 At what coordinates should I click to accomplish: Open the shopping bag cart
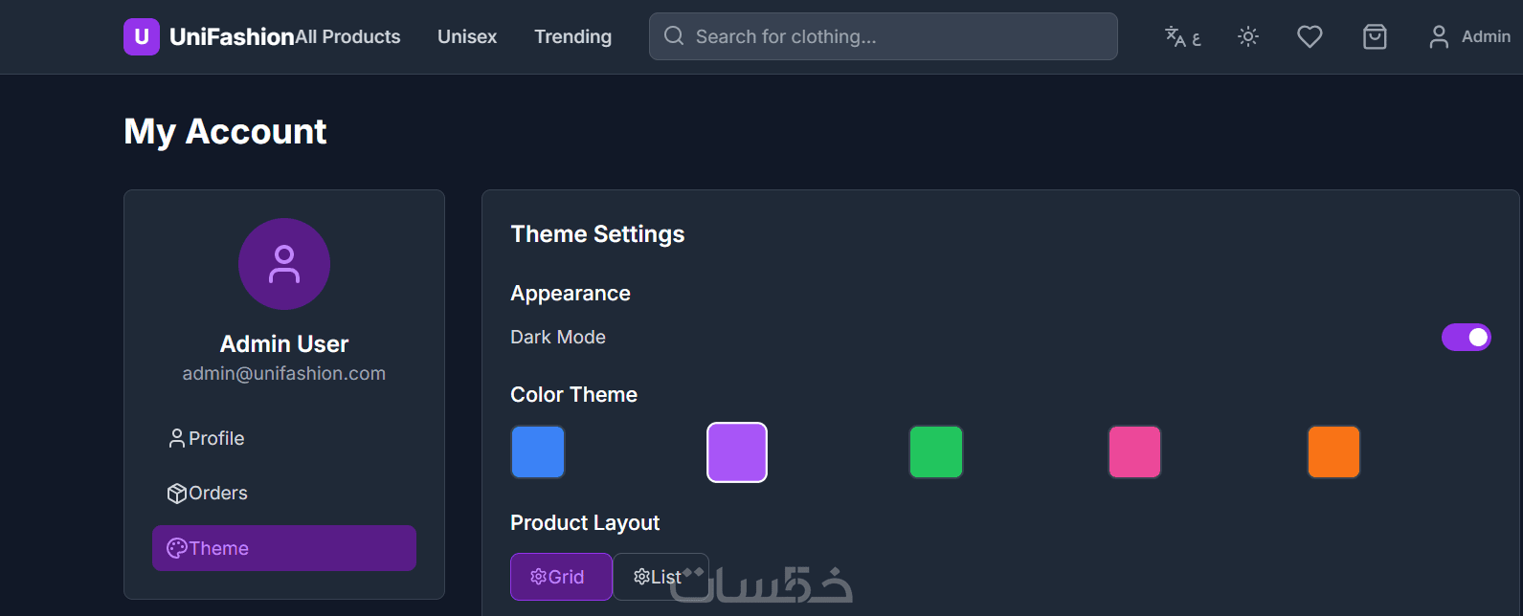pos(1375,37)
